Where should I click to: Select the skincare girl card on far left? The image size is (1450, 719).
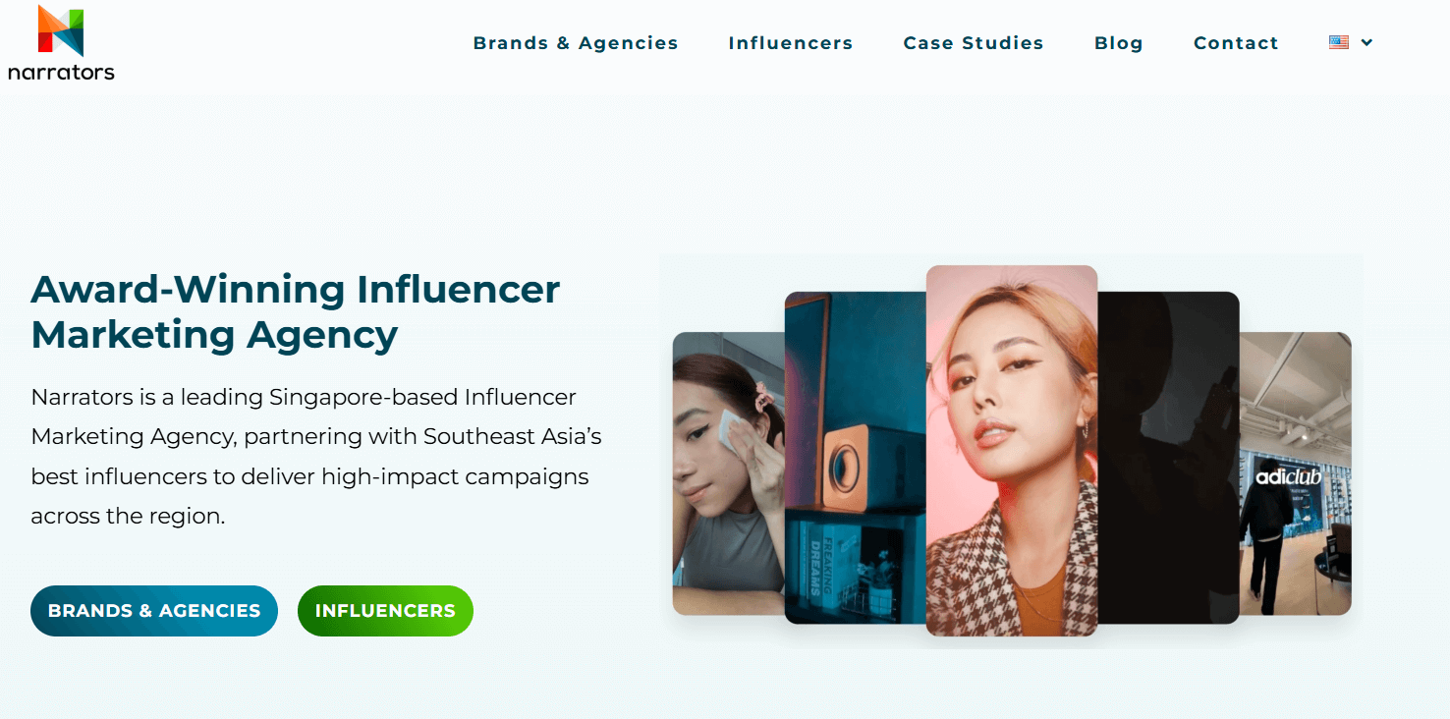728,473
